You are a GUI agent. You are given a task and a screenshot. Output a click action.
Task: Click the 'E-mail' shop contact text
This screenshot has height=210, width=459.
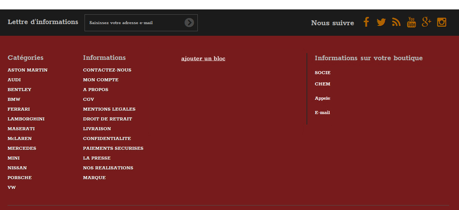(x=322, y=113)
